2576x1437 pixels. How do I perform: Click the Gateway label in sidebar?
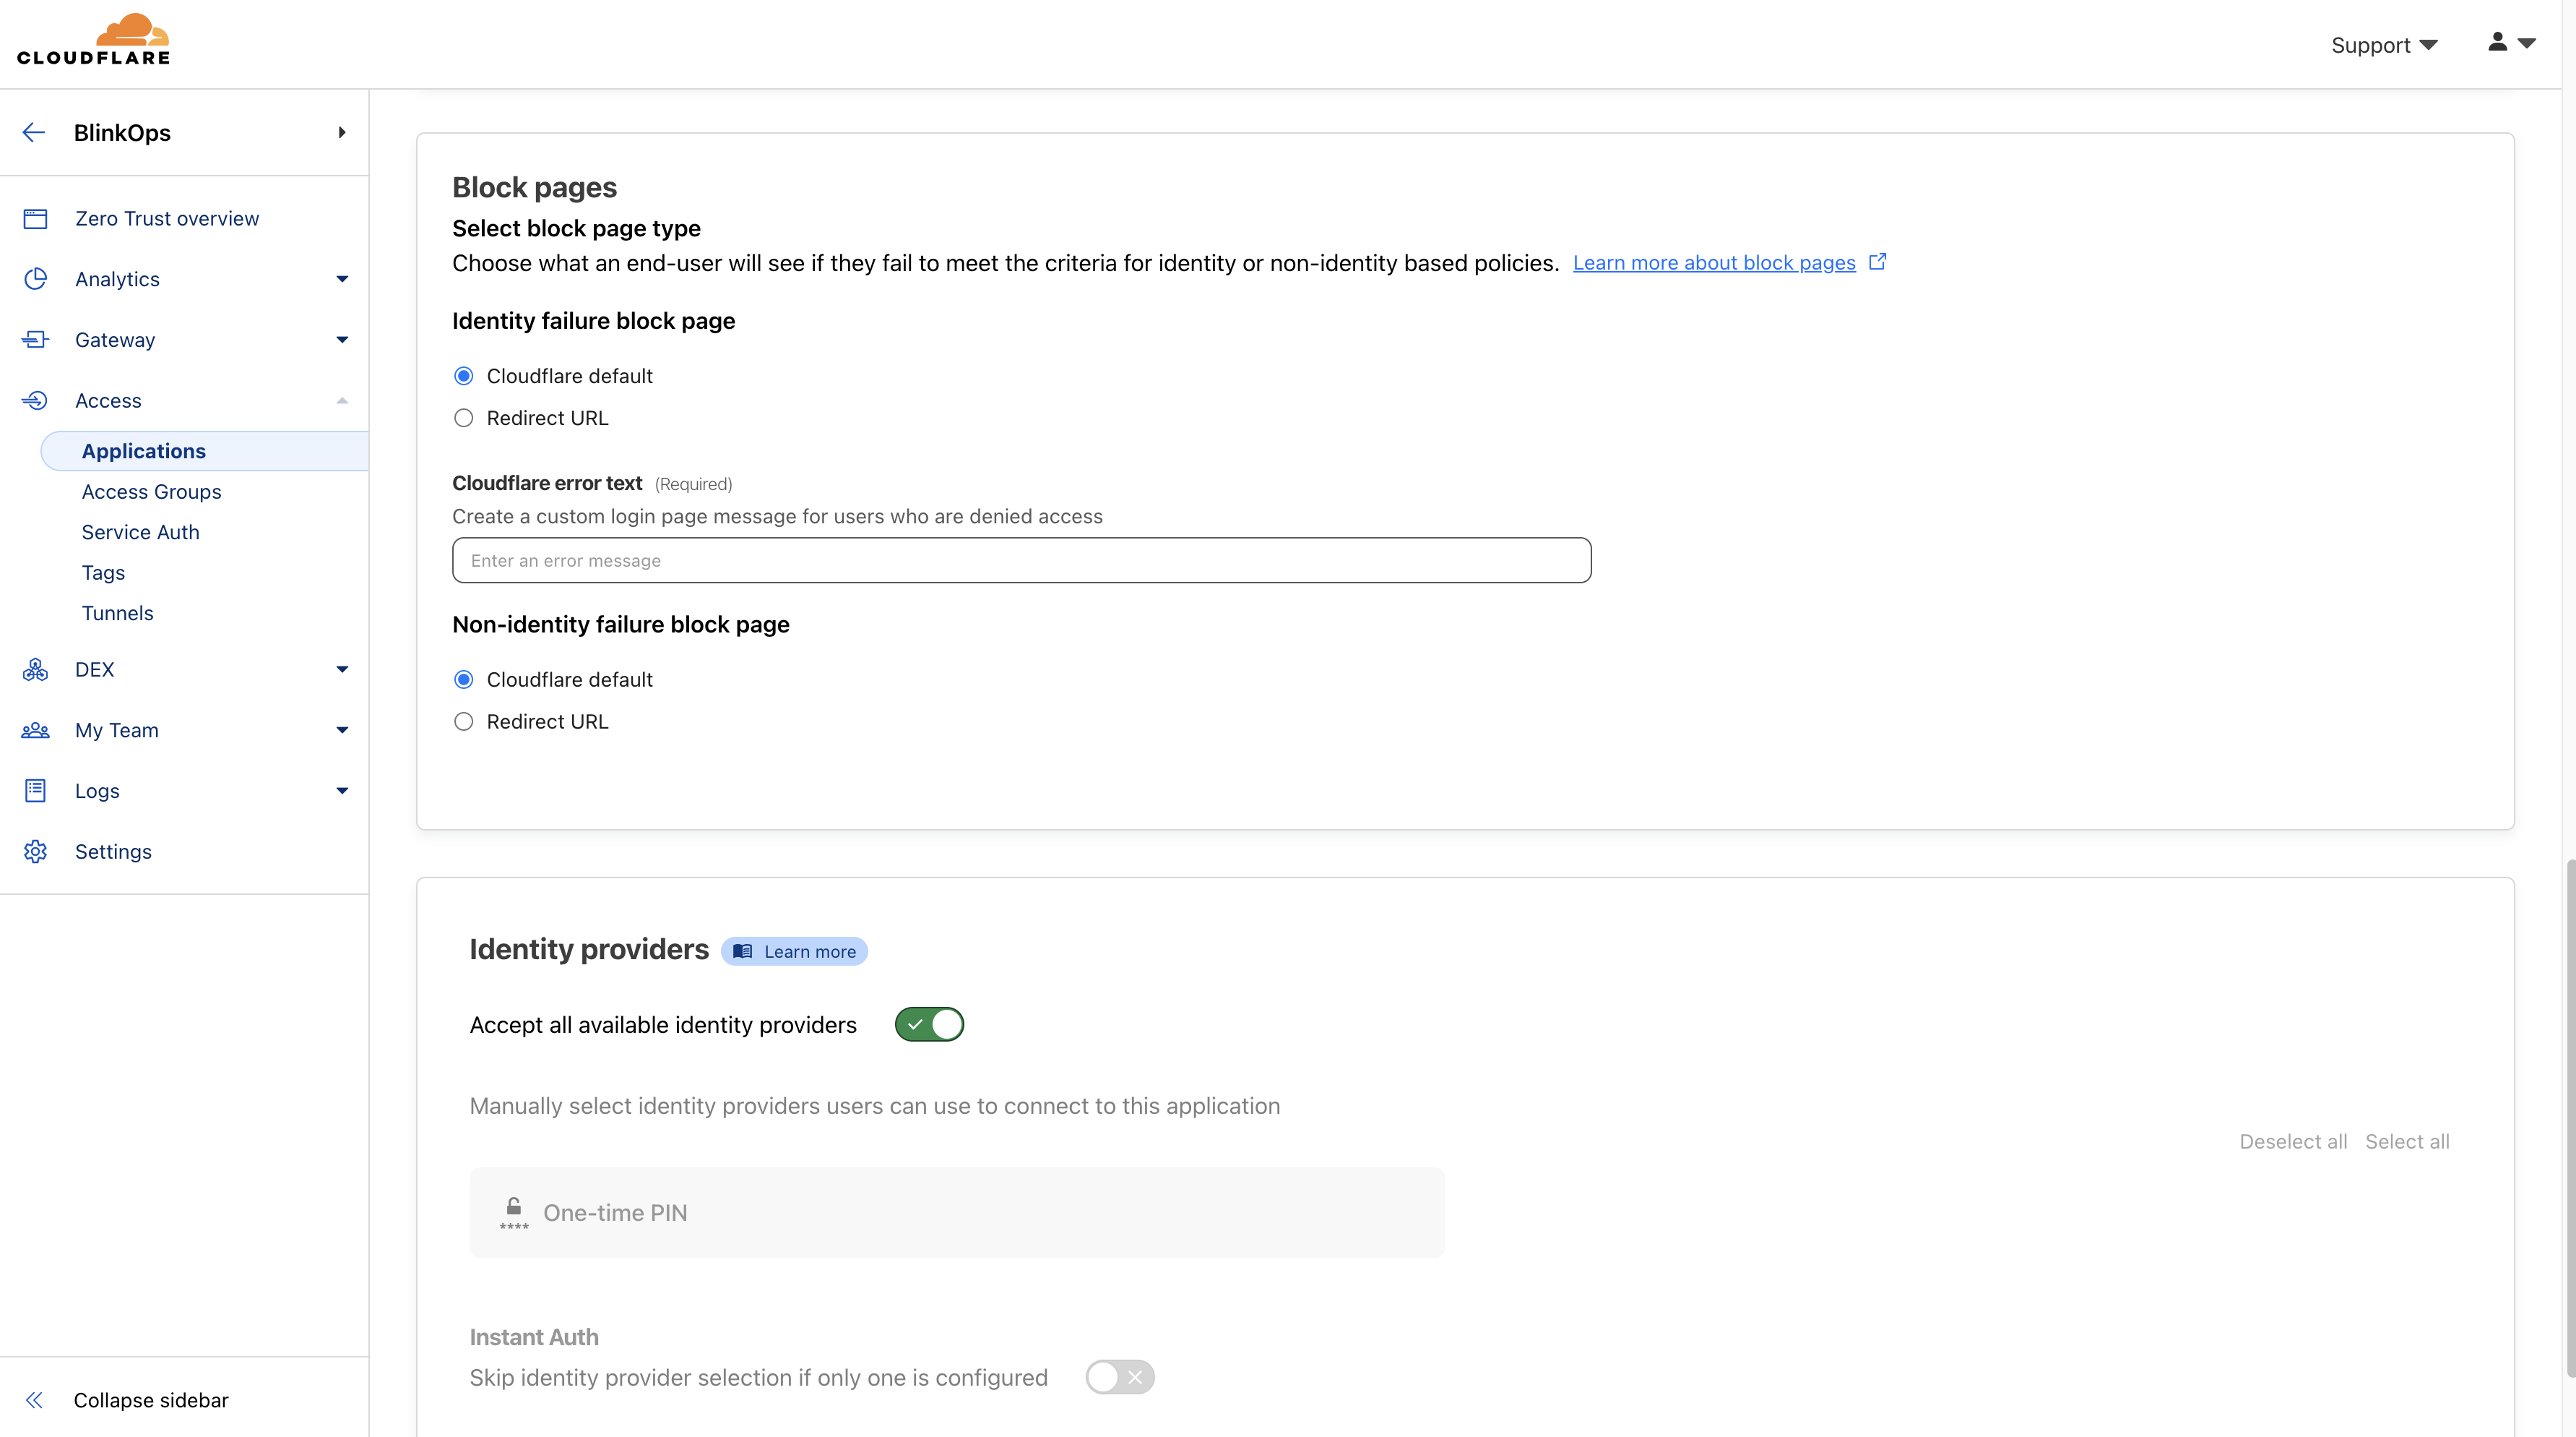pos(116,340)
